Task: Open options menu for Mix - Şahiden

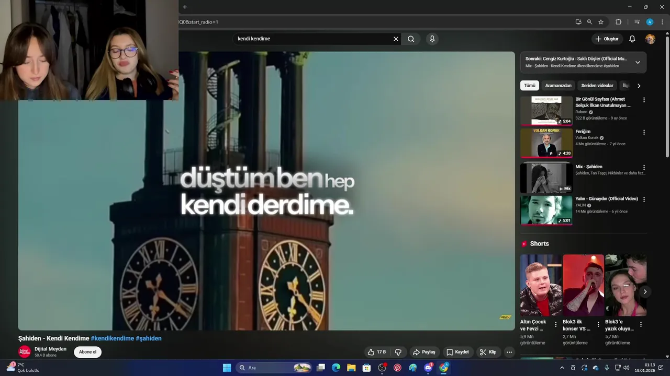Action: point(644,167)
